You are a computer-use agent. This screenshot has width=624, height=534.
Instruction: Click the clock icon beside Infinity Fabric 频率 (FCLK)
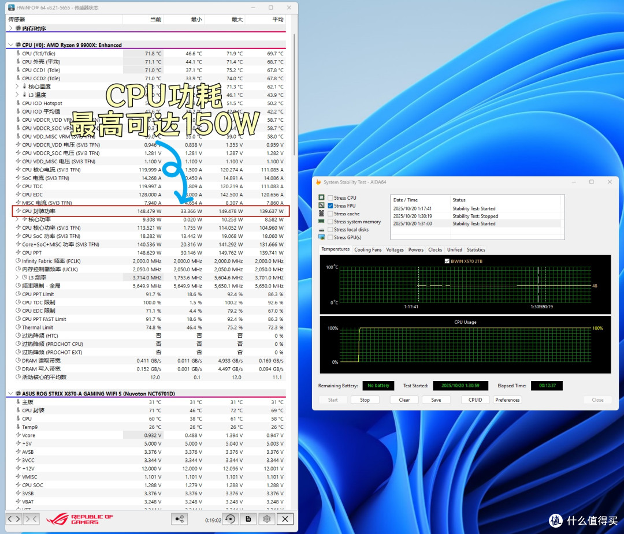point(18,261)
